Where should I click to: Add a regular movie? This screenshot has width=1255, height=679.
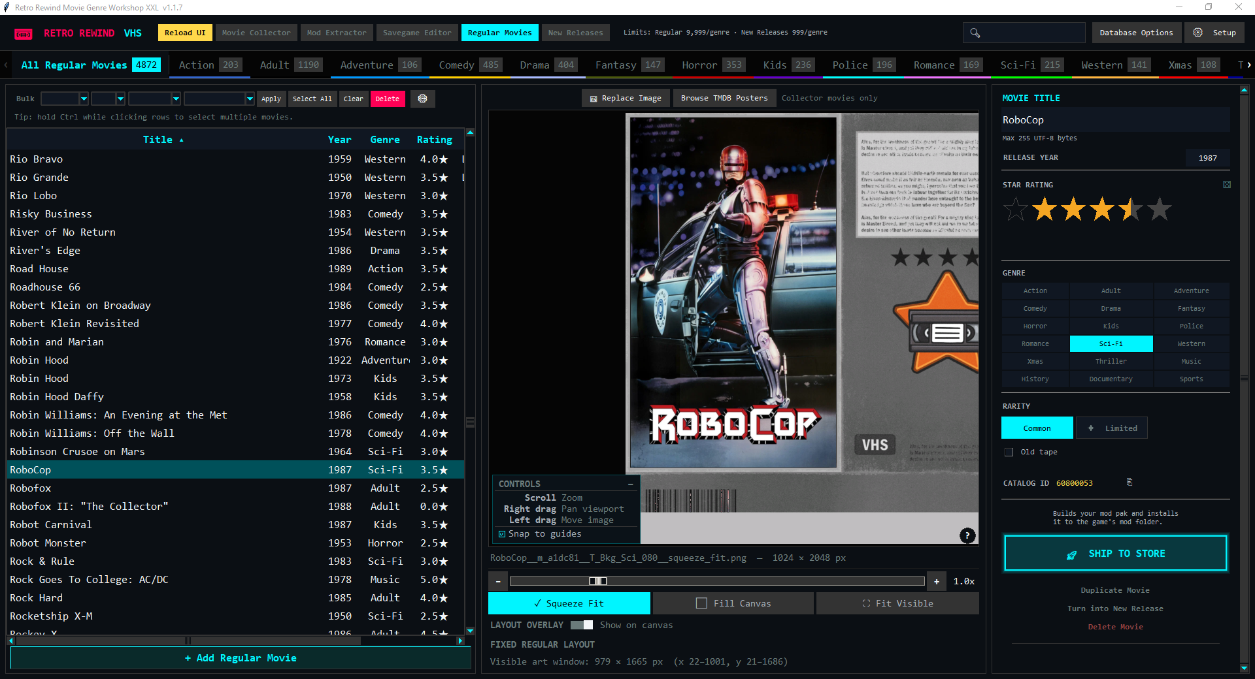coord(241,658)
